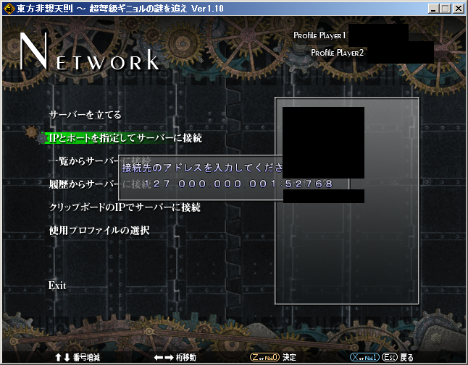Click the 接続先のアドレスを入力してください prompt text
Image resolution: width=468 pixels, height=365 pixels.
[202, 168]
